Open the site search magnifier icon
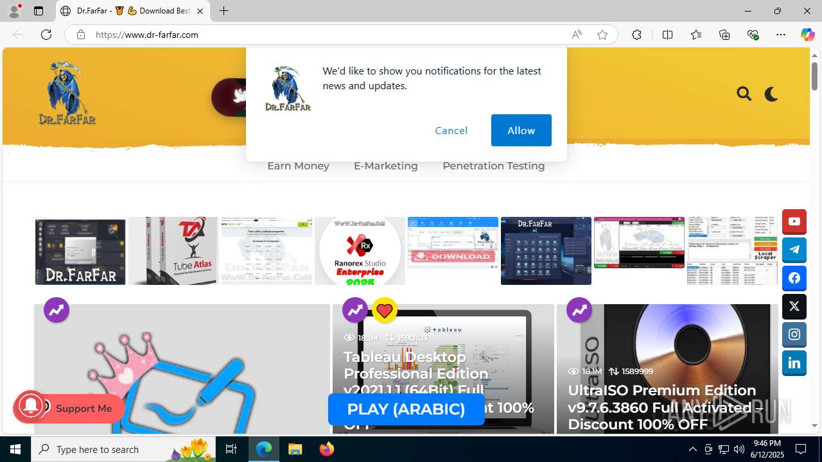822x462 pixels. [x=744, y=94]
